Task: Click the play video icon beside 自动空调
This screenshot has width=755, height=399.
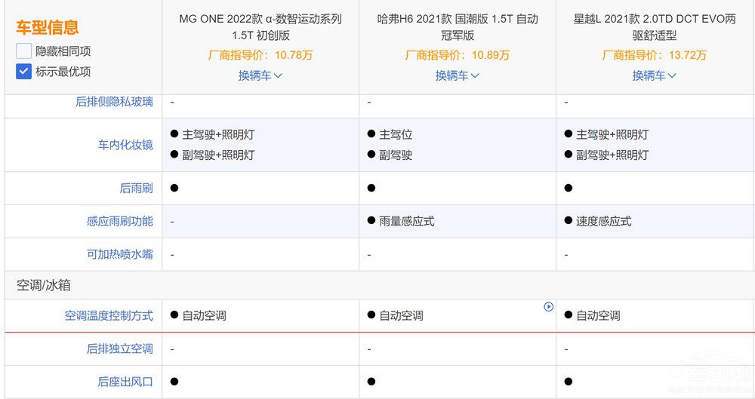Action: [x=549, y=307]
